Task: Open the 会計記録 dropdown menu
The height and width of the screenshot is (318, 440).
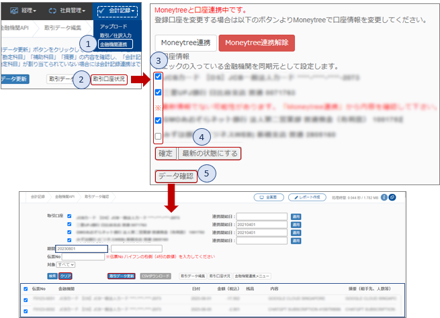Action: [118, 11]
